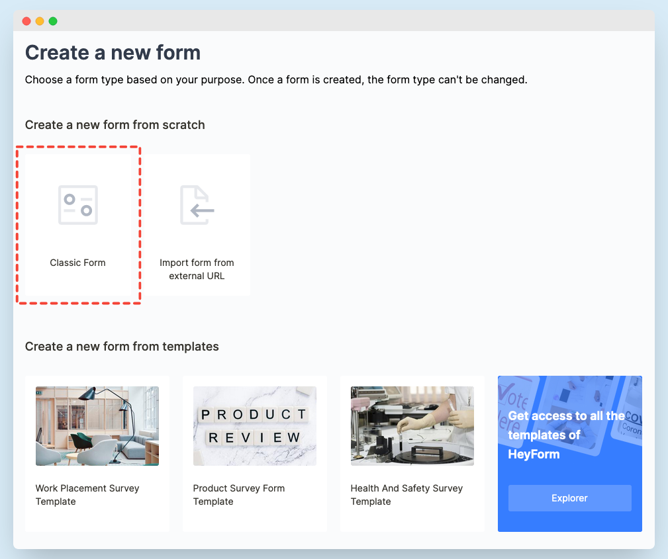Minimize the window using the yellow button

point(40,21)
